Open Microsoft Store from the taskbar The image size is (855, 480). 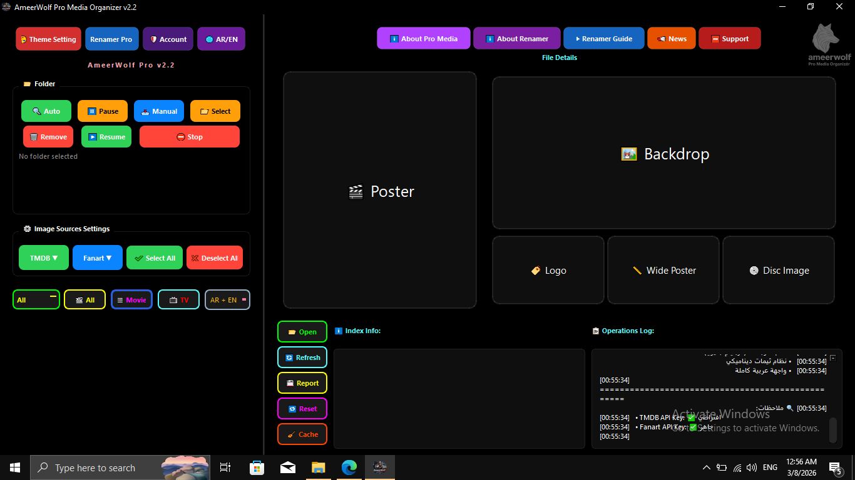[x=257, y=467]
